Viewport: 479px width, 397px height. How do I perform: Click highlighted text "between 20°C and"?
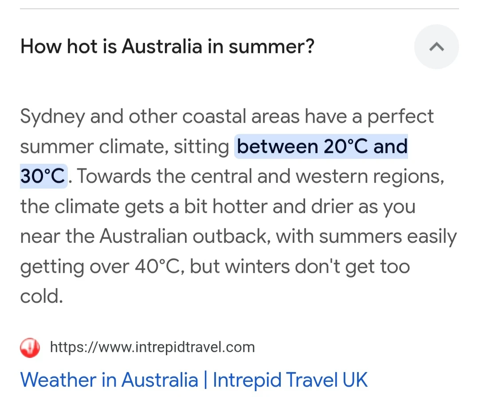pyautogui.click(x=322, y=146)
